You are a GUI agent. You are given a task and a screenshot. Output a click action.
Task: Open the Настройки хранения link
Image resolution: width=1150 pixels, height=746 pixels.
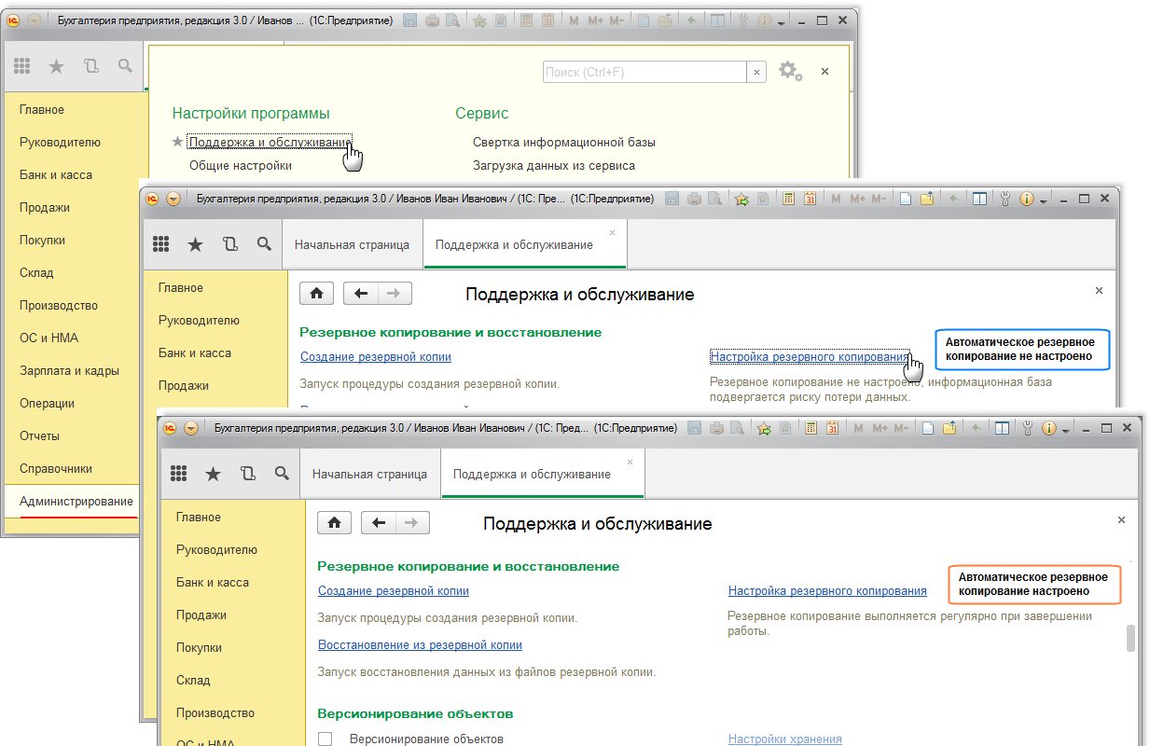784,739
